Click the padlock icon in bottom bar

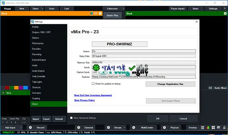224,127
